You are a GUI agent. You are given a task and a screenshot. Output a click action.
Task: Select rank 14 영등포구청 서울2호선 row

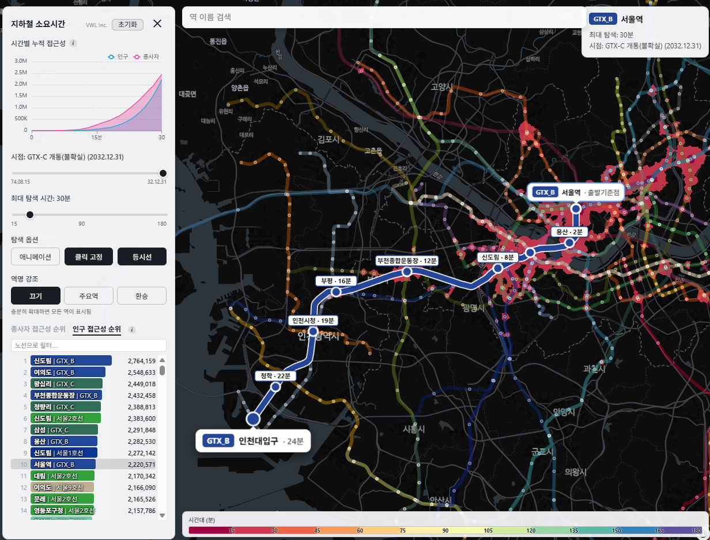coord(84,511)
